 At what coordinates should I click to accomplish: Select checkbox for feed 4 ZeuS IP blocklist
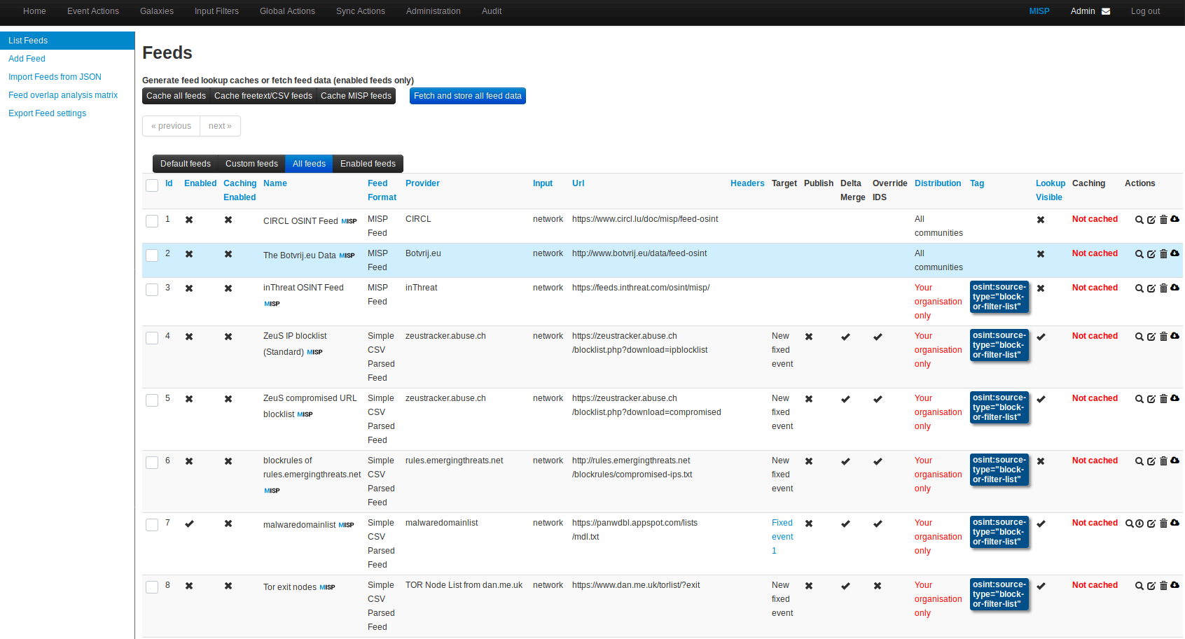(152, 338)
